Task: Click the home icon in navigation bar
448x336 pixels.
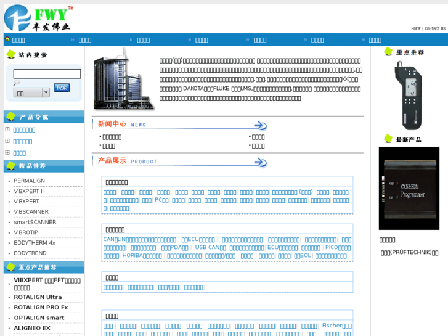Action: (x=7, y=39)
